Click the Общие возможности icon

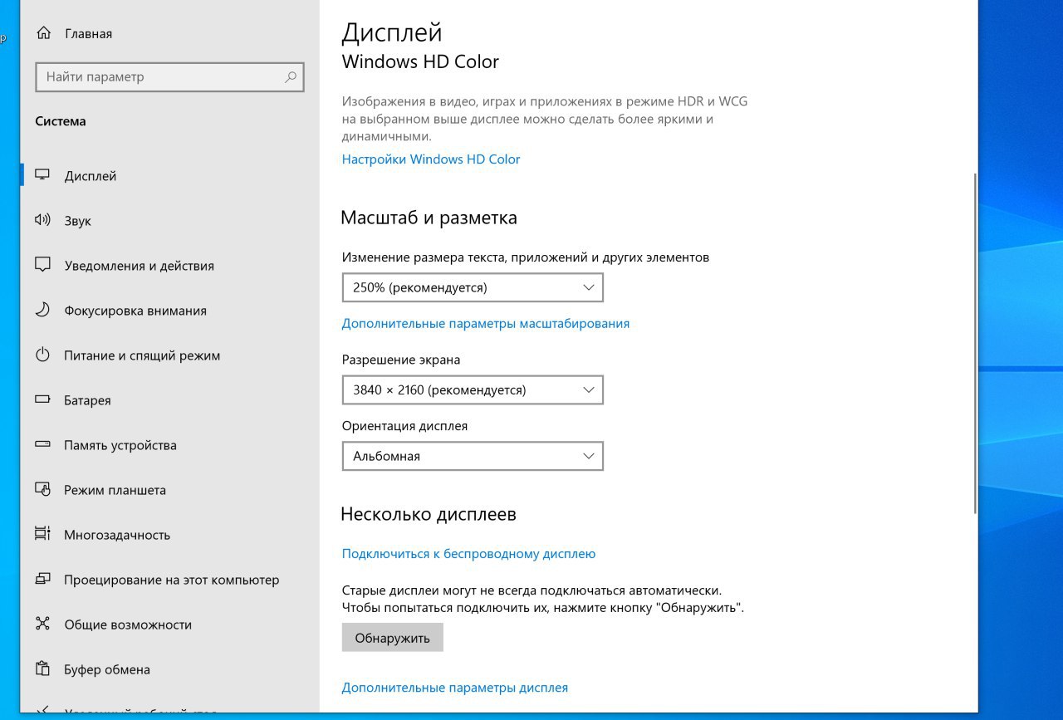(x=42, y=624)
